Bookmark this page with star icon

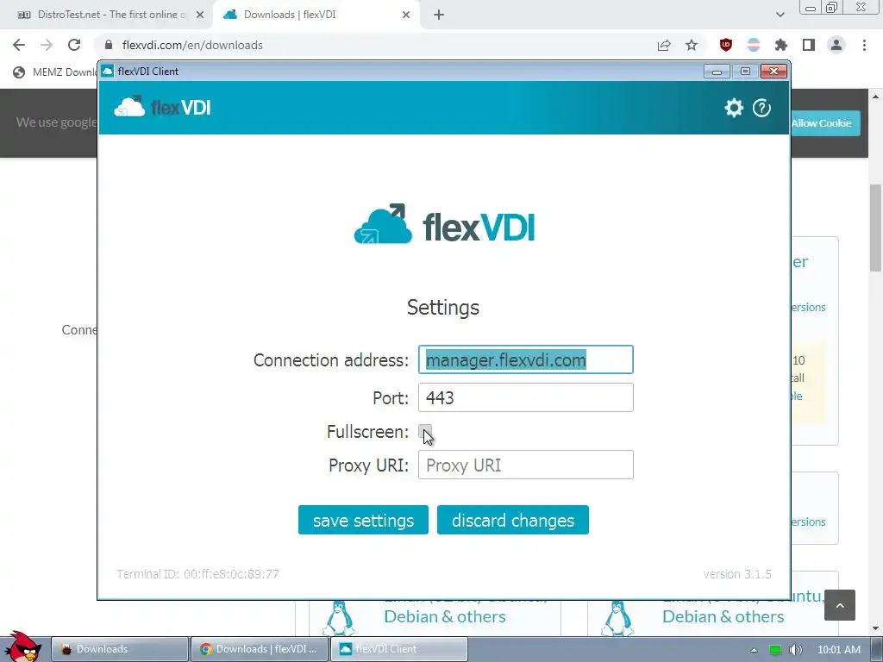tap(692, 45)
